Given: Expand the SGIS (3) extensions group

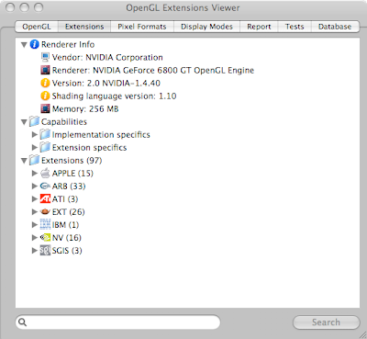Looking at the screenshot, I should tap(35, 250).
